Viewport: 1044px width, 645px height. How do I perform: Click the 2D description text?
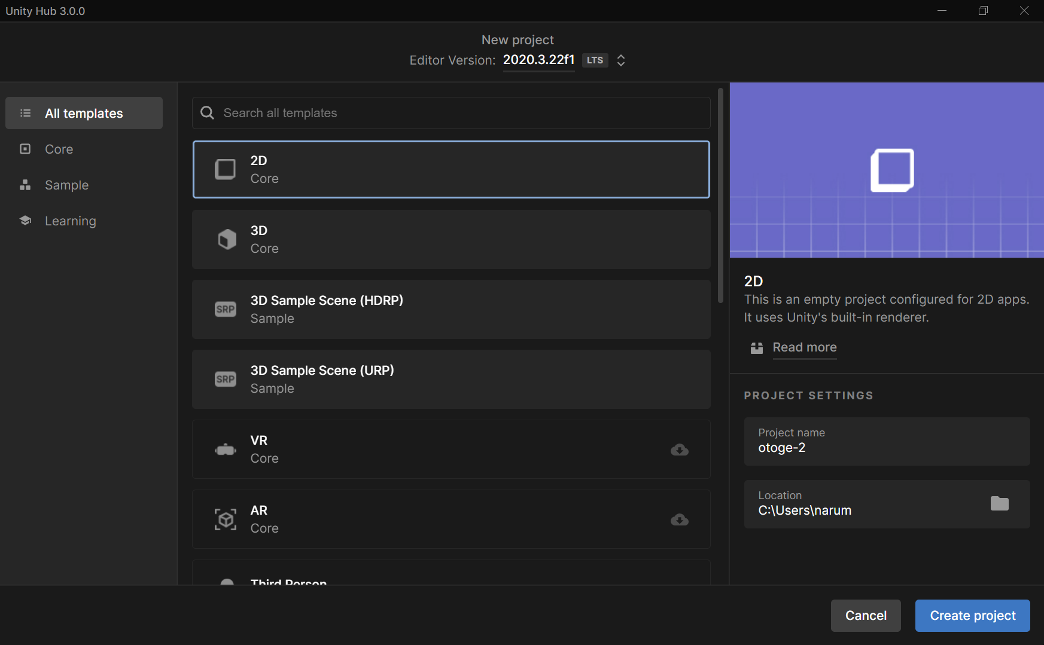[887, 308]
